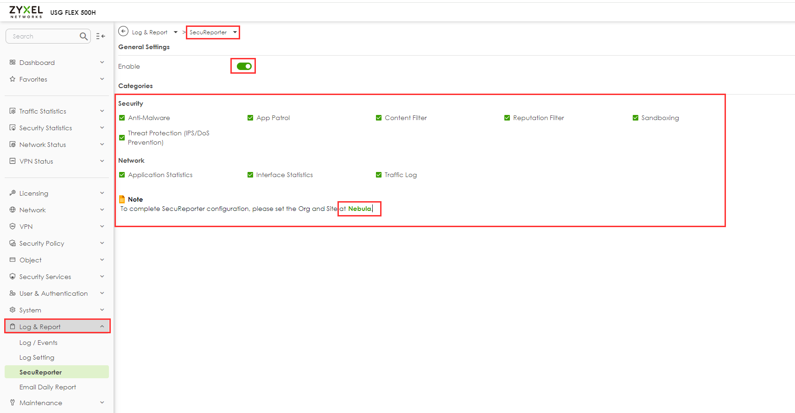Click the search magnifier icon
This screenshot has height=413, width=795.
[x=83, y=36]
